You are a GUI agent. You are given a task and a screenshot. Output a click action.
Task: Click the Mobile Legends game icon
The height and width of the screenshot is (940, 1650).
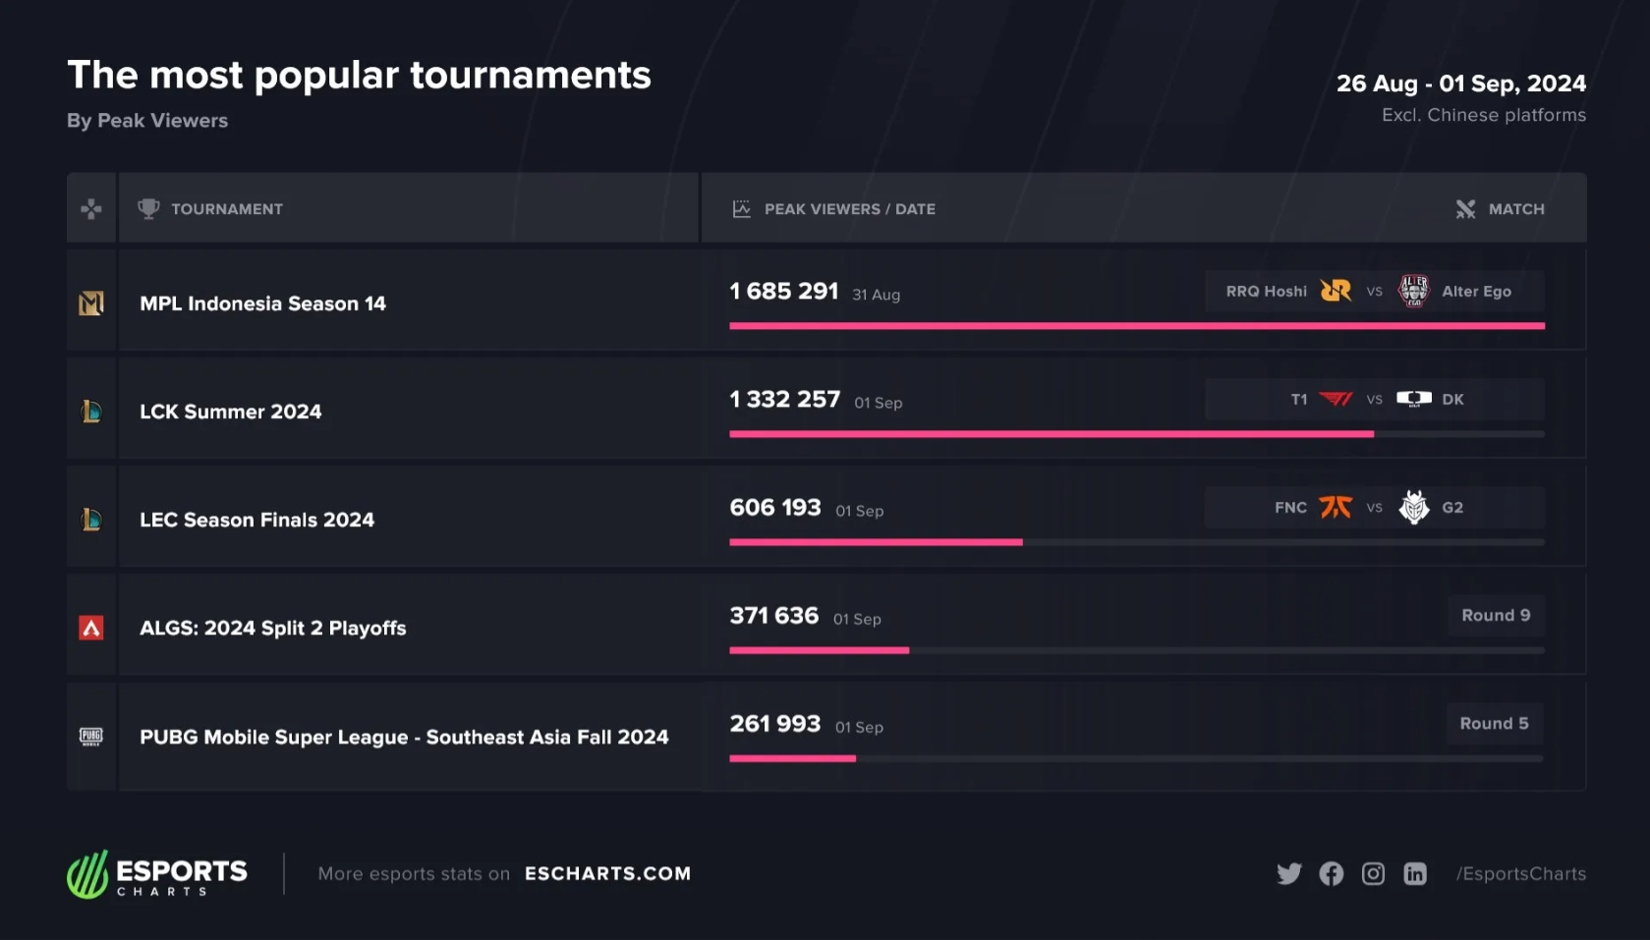tap(91, 304)
